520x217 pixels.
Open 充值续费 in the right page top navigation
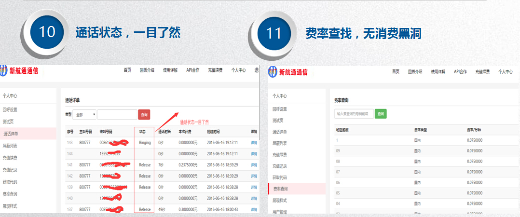(482, 71)
